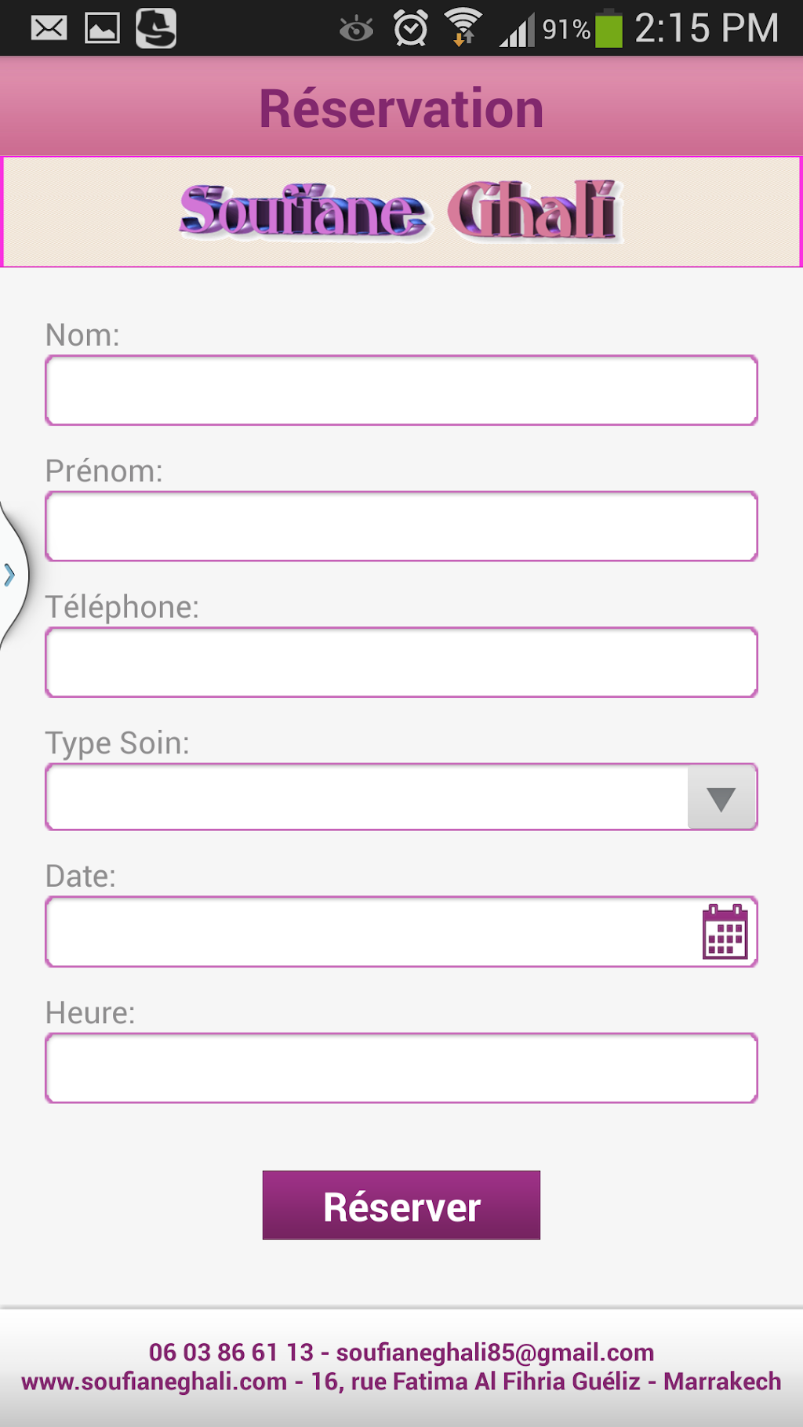Image resolution: width=803 pixels, height=1427 pixels.
Task: Focus the Prénom input field
Action: click(401, 526)
